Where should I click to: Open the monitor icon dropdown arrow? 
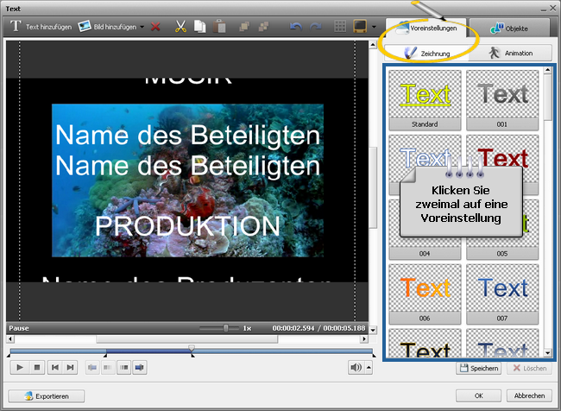pos(374,27)
